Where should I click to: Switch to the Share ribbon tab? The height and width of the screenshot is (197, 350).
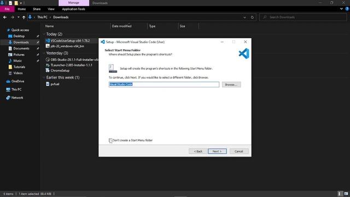pyautogui.click(x=37, y=9)
